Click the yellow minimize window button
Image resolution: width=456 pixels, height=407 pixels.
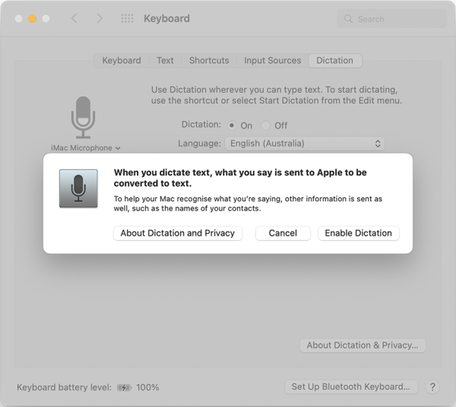(32, 18)
